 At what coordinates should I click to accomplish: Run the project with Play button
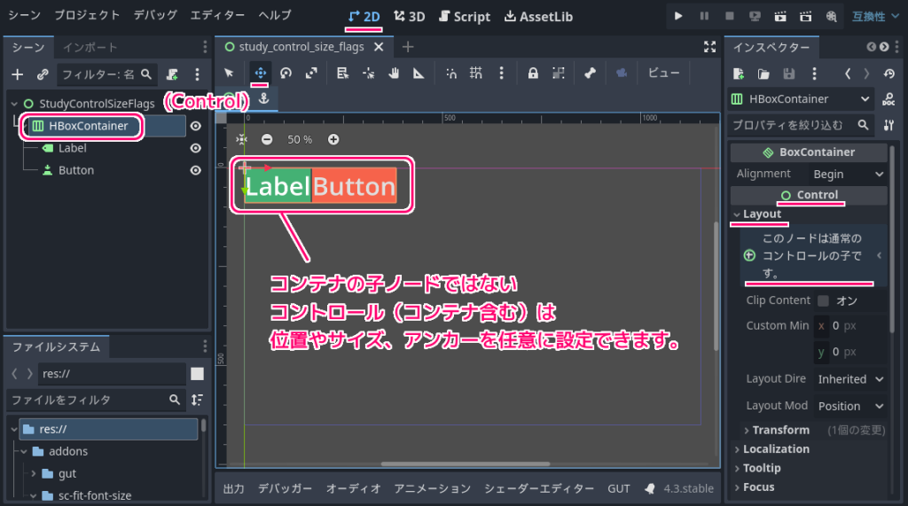click(x=678, y=16)
